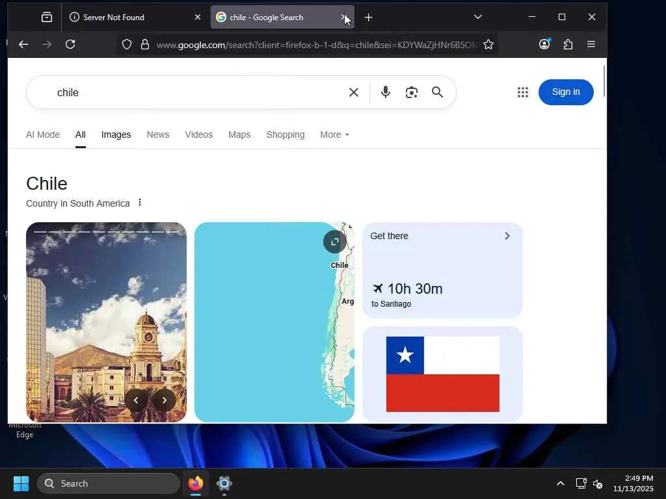
Task: Open Firefox from the taskbar
Action: coord(196,483)
